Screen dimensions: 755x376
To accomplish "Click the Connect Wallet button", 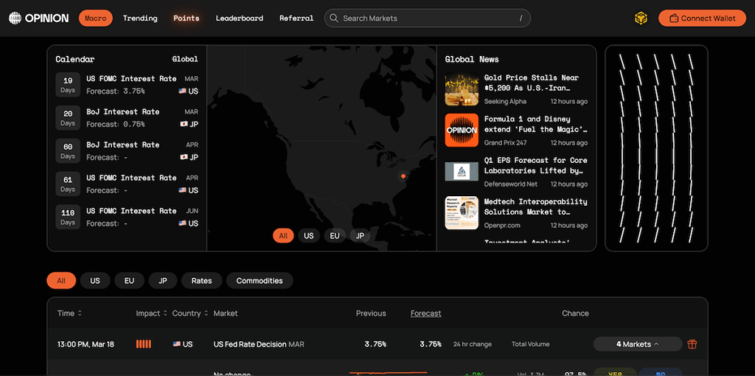I will click(702, 18).
